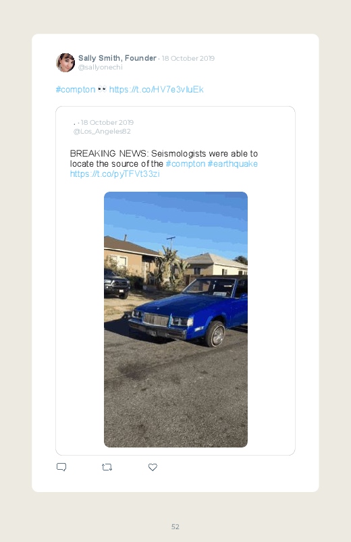Click the quoted tweet's 18 October 2019 date
351x542 pixels.
(x=107, y=122)
